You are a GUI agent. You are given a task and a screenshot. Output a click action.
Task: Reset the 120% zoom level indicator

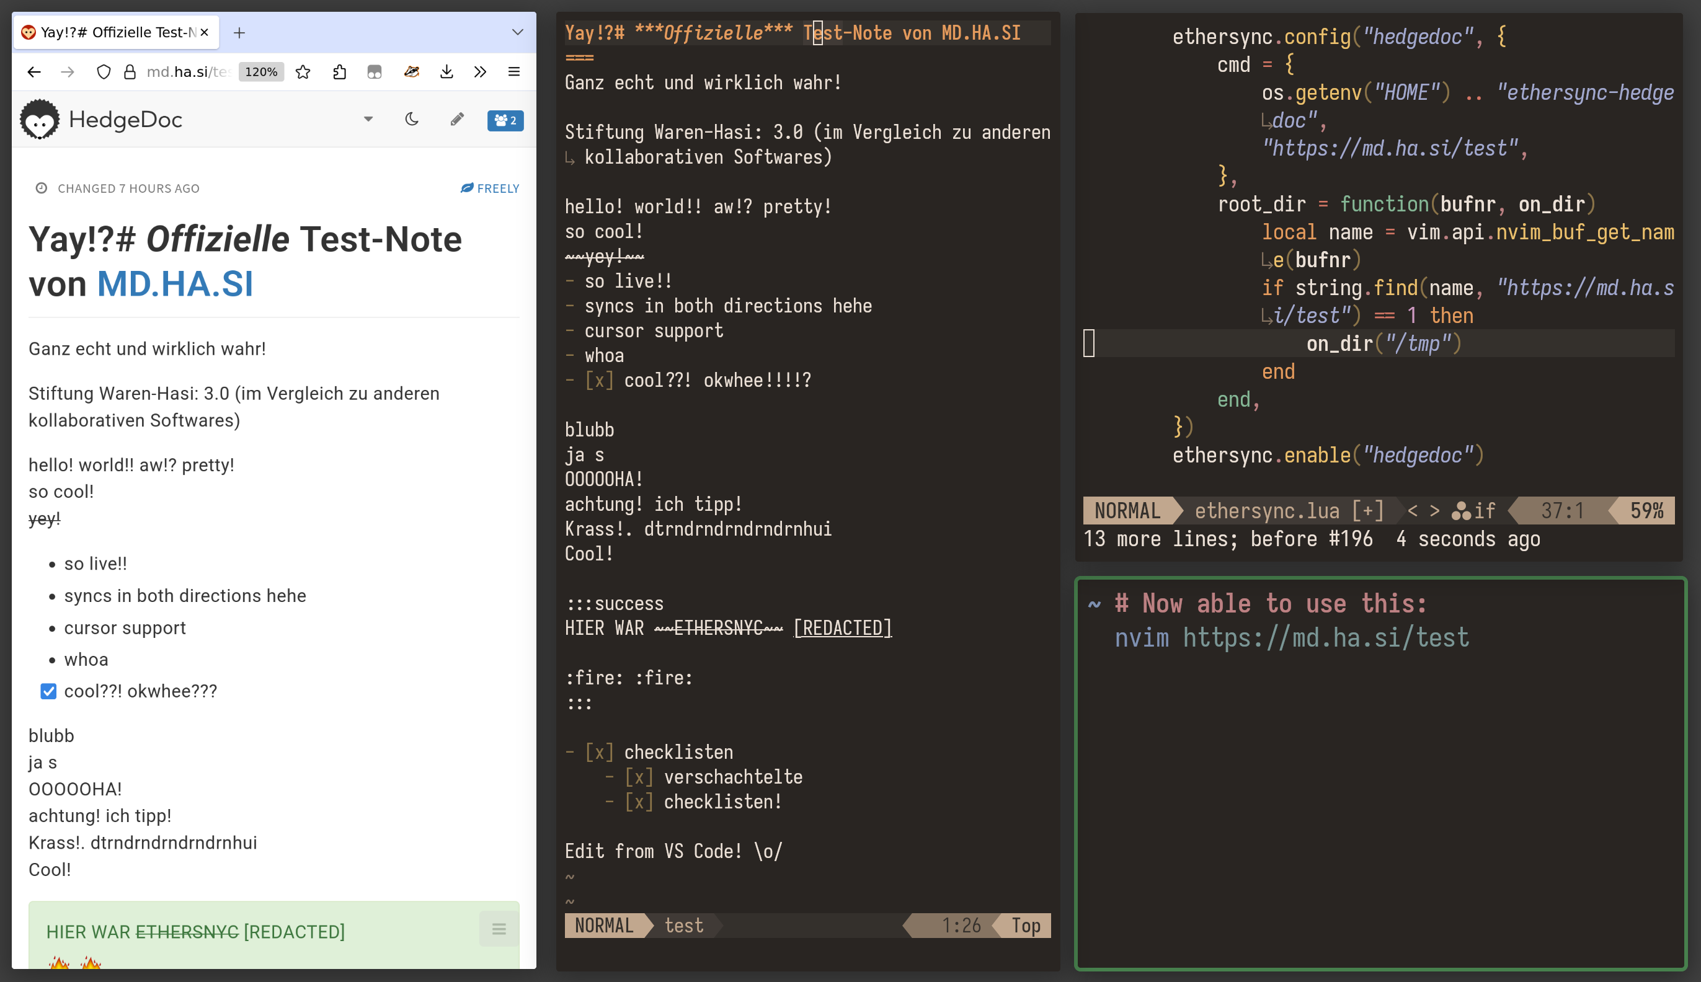(x=261, y=71)
